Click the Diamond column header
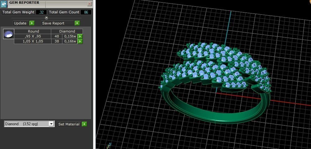The width and height of the screenshot is (311, 149). pyautogui.click(x=67, y=31)
